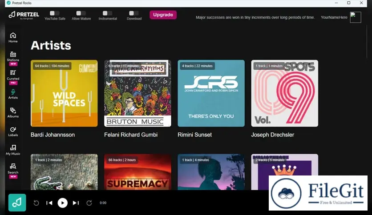The width and height of the screenshot is (372, 215).
Task: Open the Spots Vol. 9 cover
Action: (285, 93)
